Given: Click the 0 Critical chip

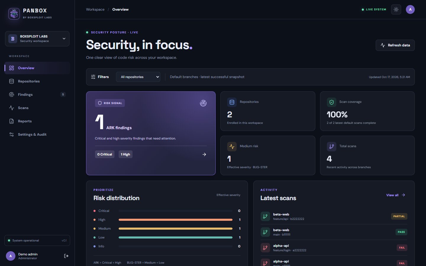Looking at the screenshot, I should [105, 154].
